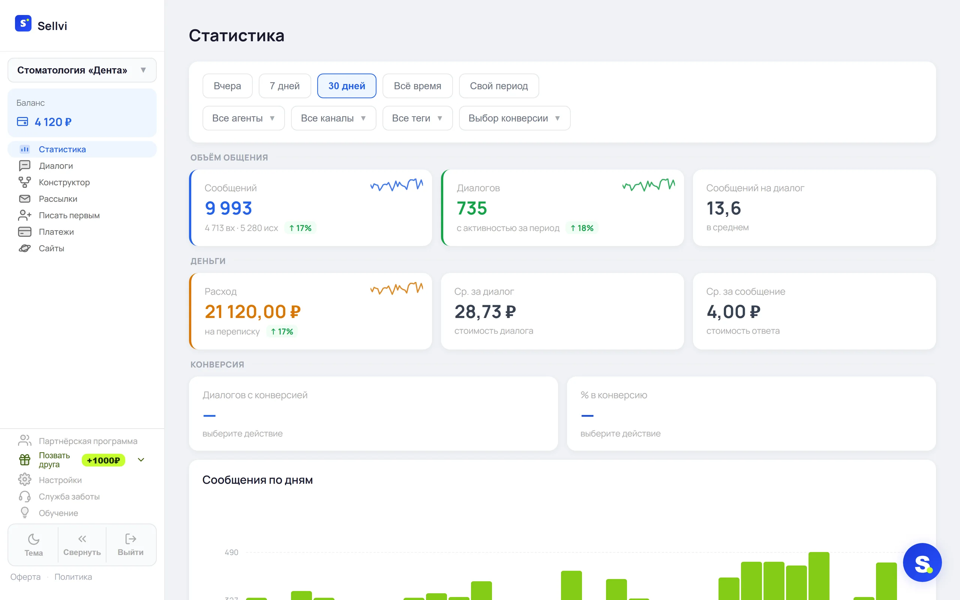
Task: Click the Выйти logout button
Action: click(130, 544)
